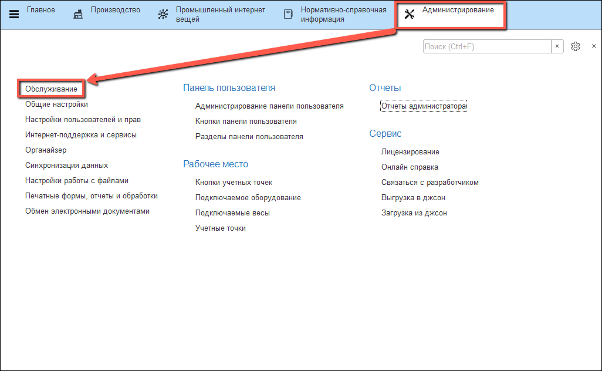Click Выгрузка в джсон
Image resolution: width=602 pixels, height=371 pixels.
[x=413, y=198]
